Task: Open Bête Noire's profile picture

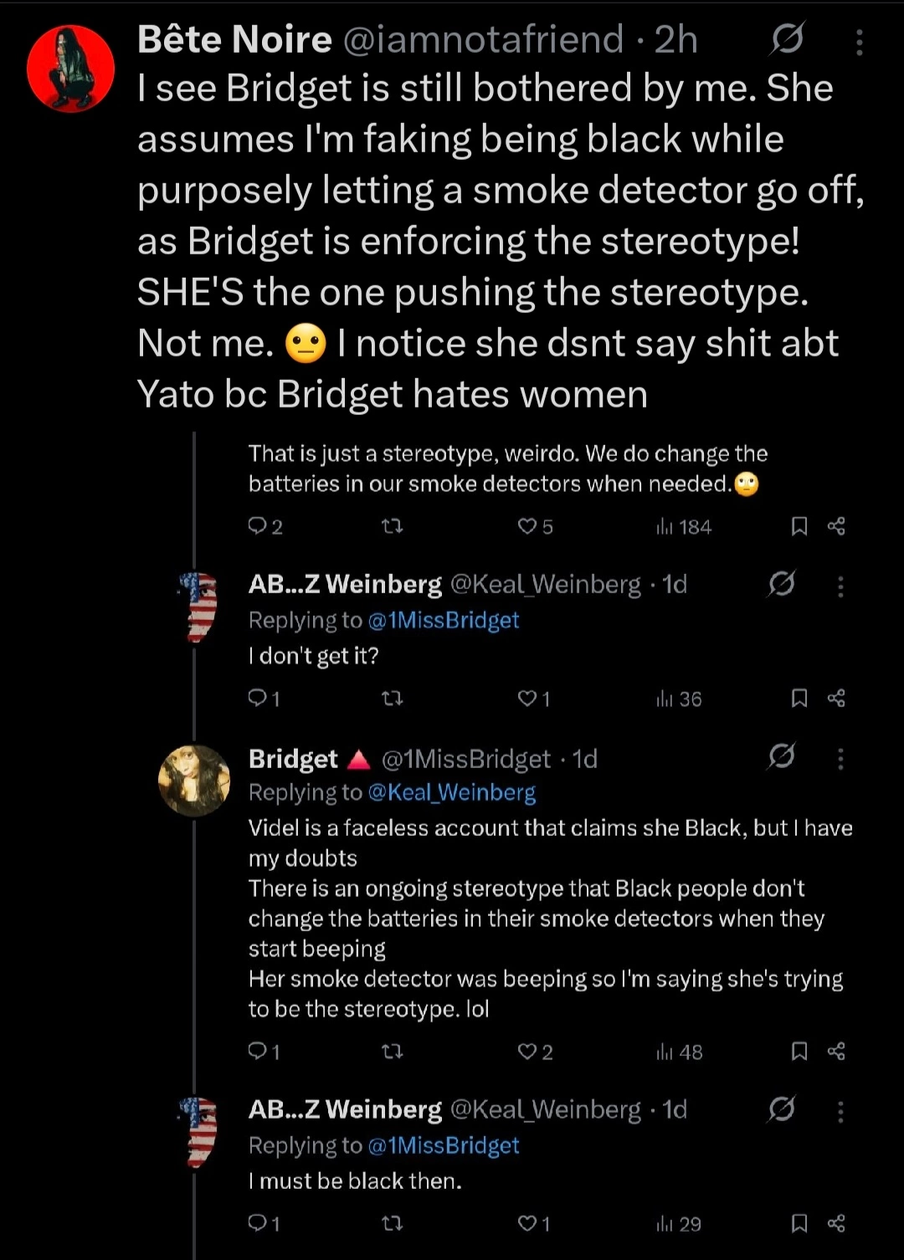Action: point(71,69)
